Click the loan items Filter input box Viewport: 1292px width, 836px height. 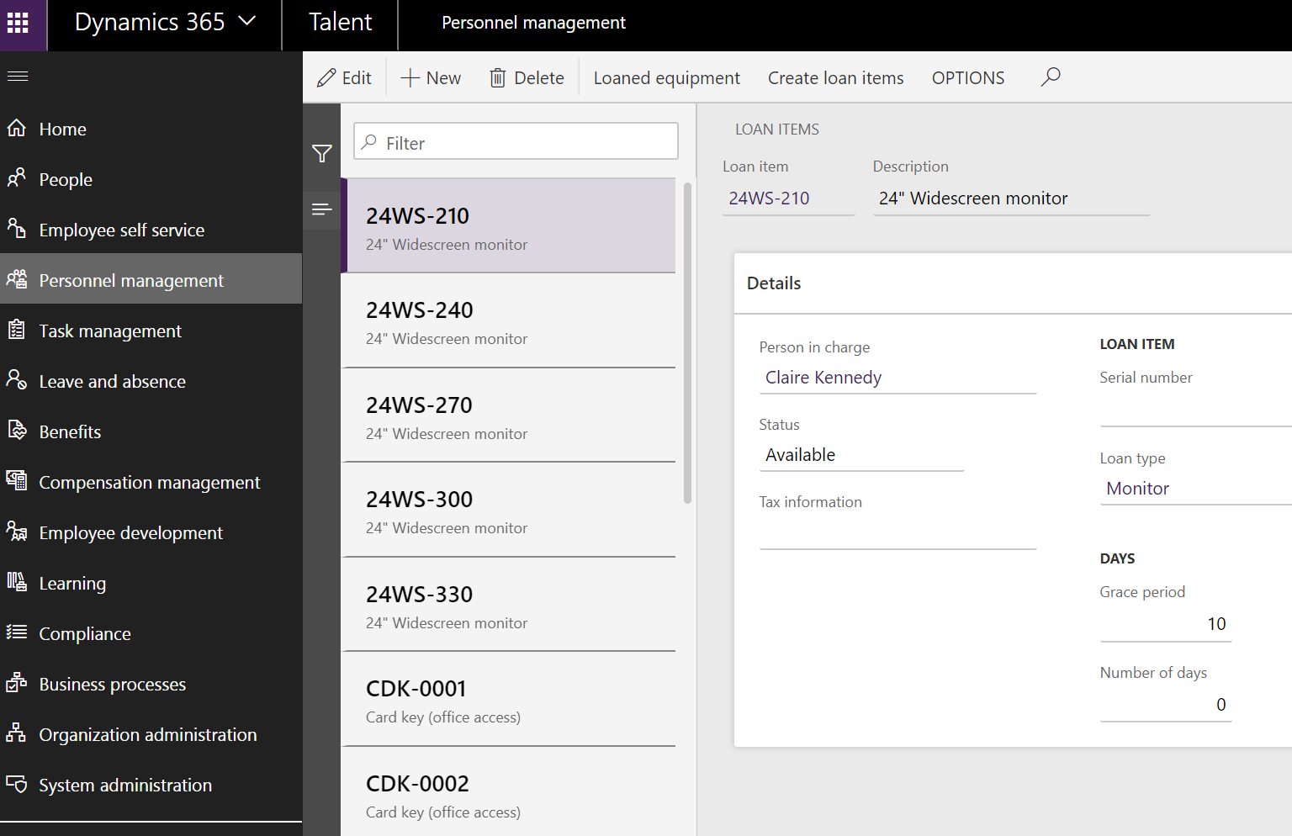click(x=516, y=142)
